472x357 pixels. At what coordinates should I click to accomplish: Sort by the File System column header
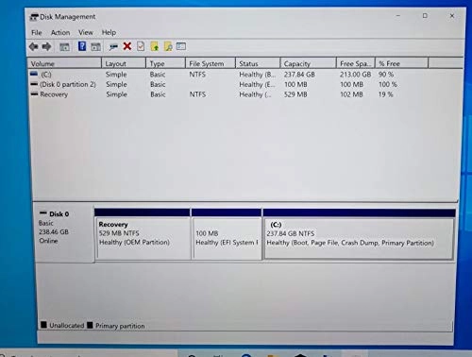211,63
